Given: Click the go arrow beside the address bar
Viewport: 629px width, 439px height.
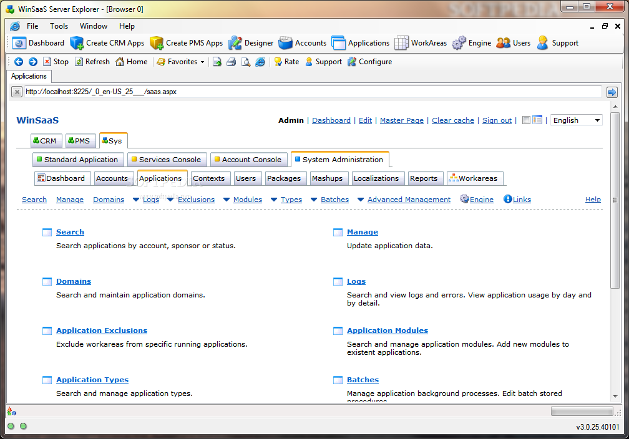Looking at the screenshot, I should [612, 92].
